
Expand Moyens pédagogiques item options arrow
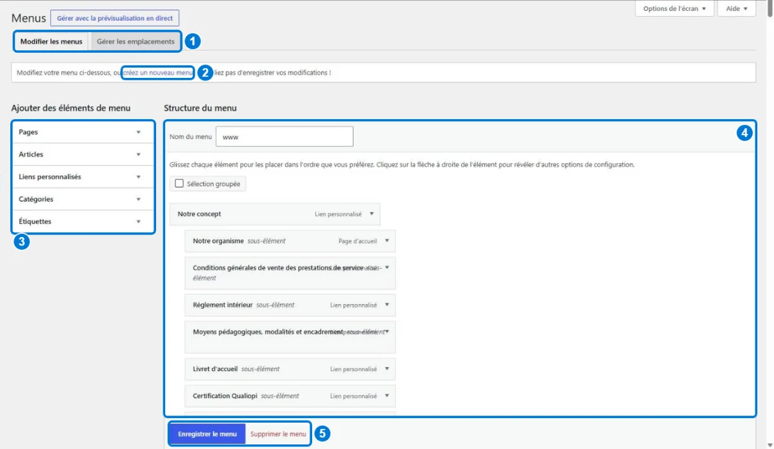tap(387, 332)
